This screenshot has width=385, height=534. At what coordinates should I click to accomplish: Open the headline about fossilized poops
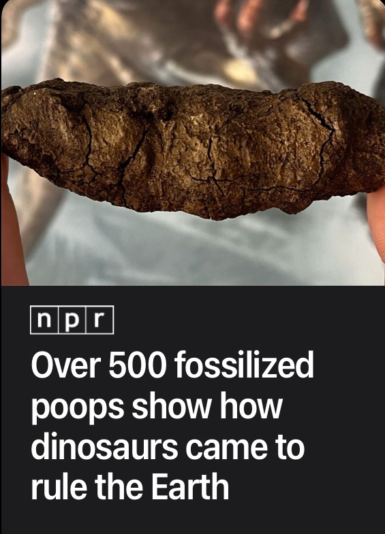(172, 427)
